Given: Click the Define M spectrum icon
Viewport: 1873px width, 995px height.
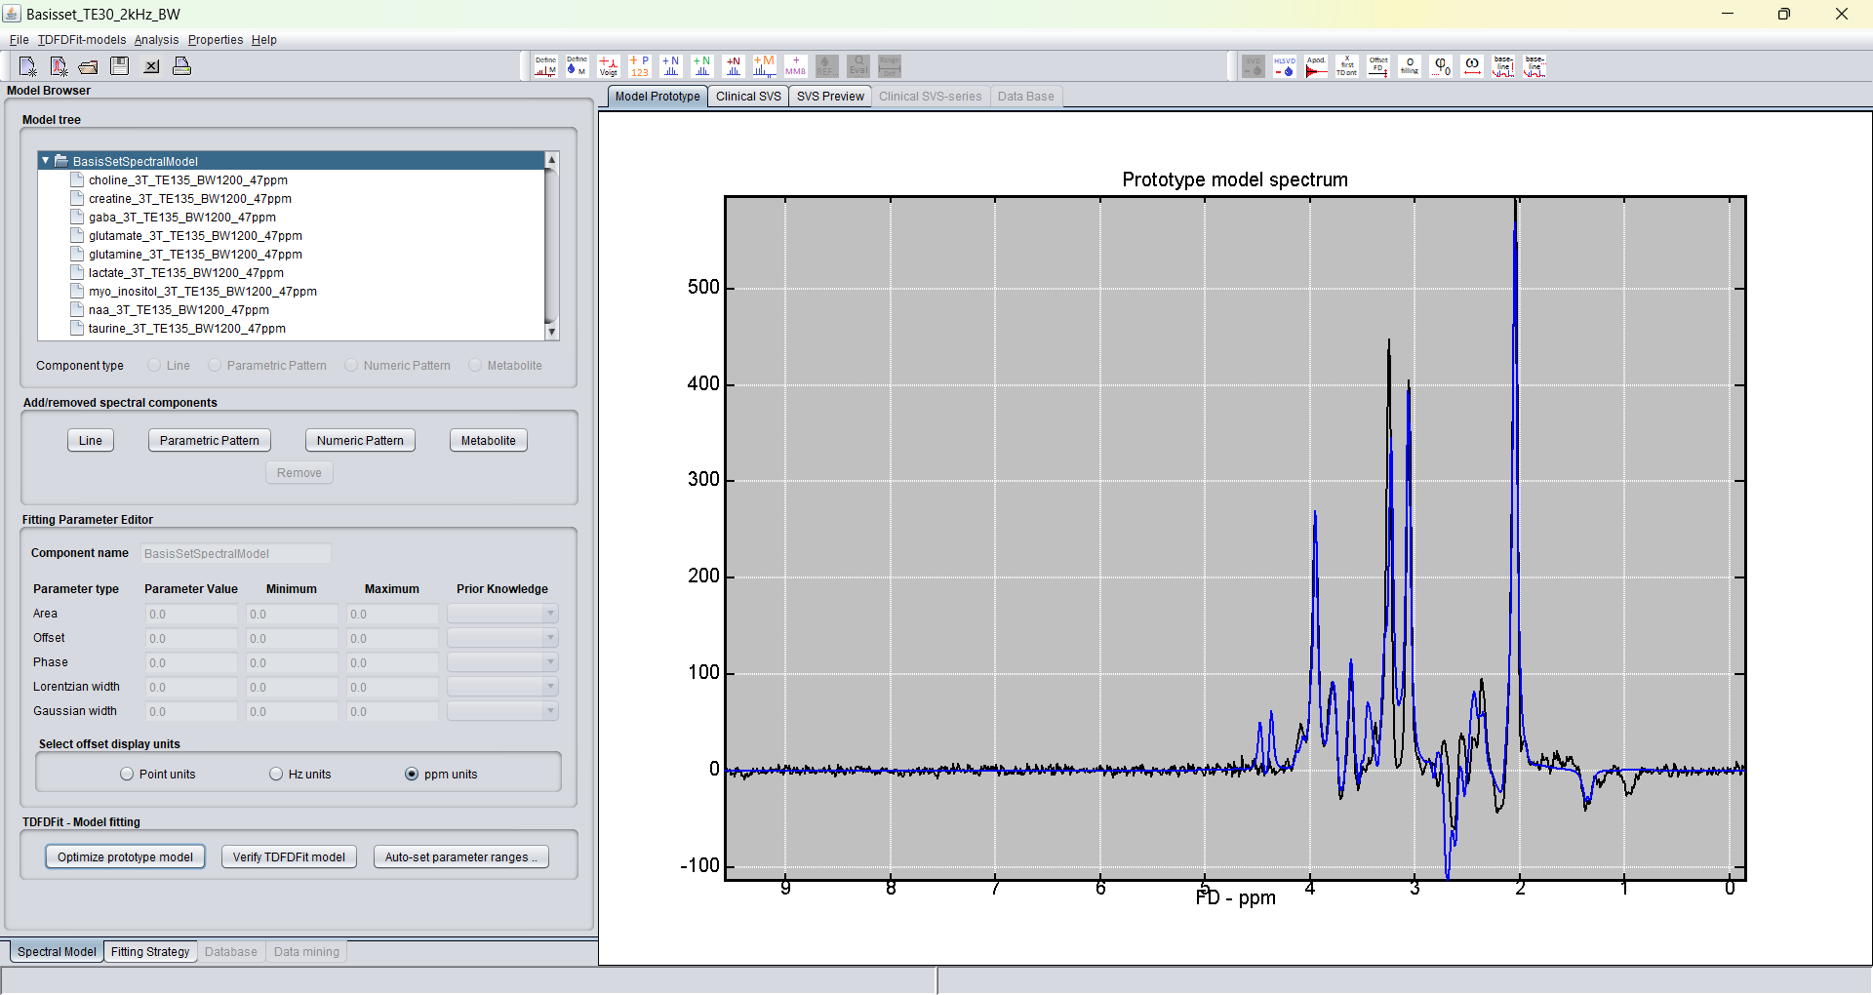Looking at the screenshot, I should tap(545, 66).
